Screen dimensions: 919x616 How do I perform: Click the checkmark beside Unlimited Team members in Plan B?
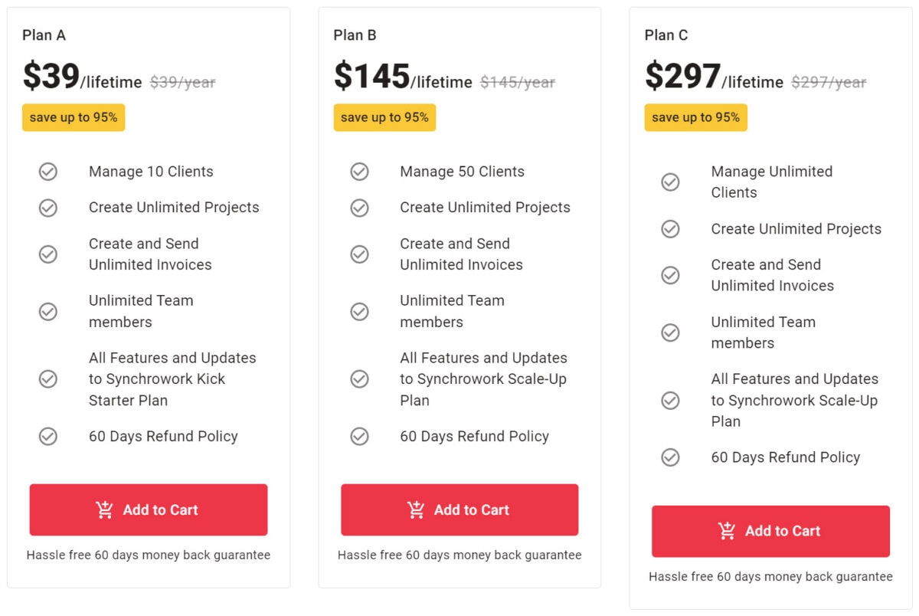(x=359, y=312)
